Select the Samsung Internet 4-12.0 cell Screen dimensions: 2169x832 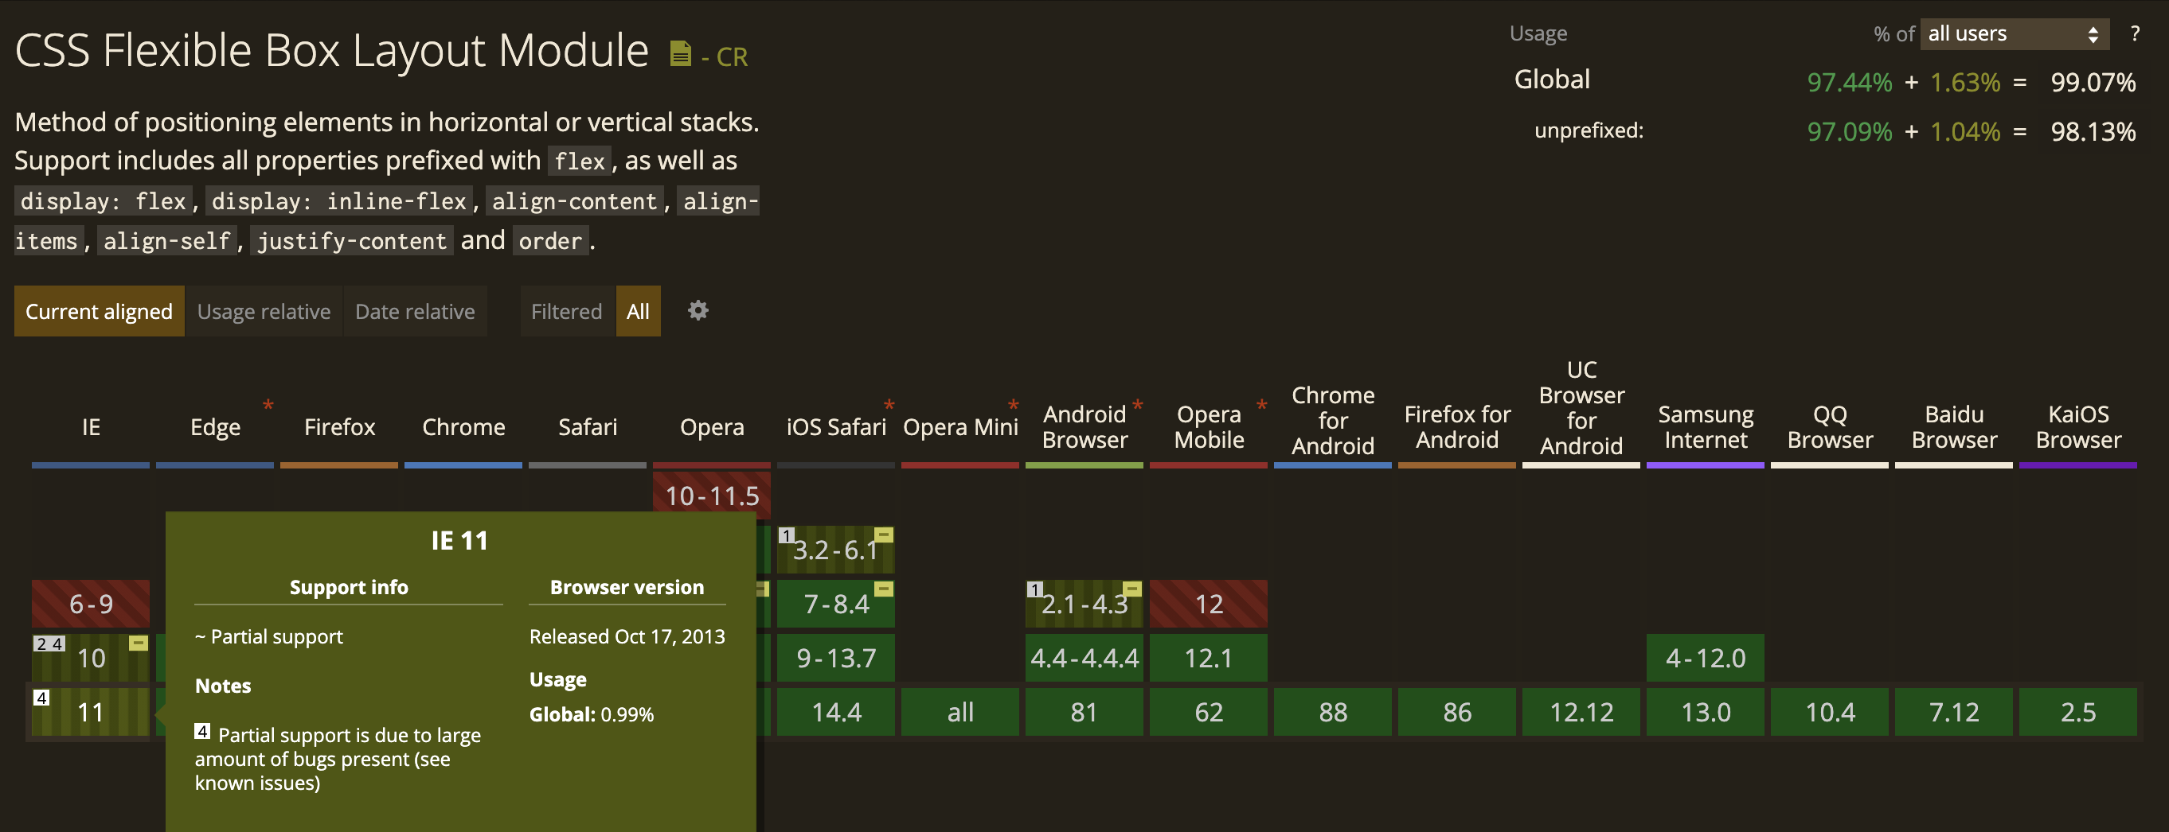coord(1706,658)
